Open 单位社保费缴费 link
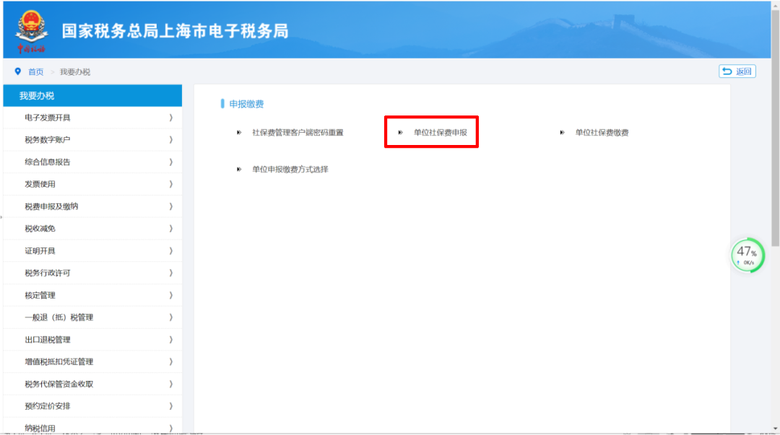 click(602, 133)
